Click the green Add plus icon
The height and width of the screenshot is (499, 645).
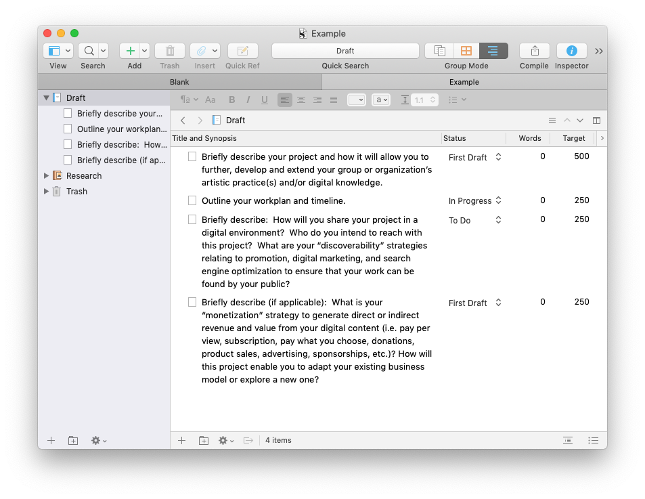(x=130, y=51)
